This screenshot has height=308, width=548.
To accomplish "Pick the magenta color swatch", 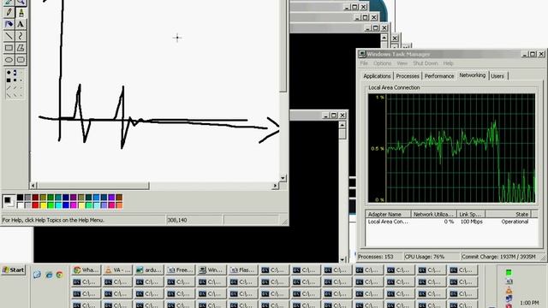I will 74,205.
